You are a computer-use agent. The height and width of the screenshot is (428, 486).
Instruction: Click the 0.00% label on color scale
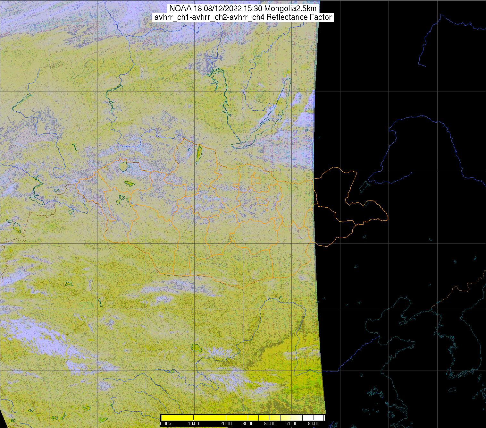click(166, 424)
